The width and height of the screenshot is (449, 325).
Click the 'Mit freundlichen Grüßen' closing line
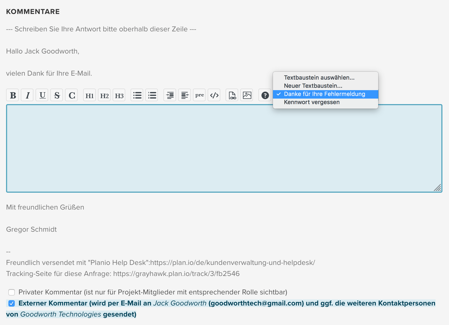(45, 207)
